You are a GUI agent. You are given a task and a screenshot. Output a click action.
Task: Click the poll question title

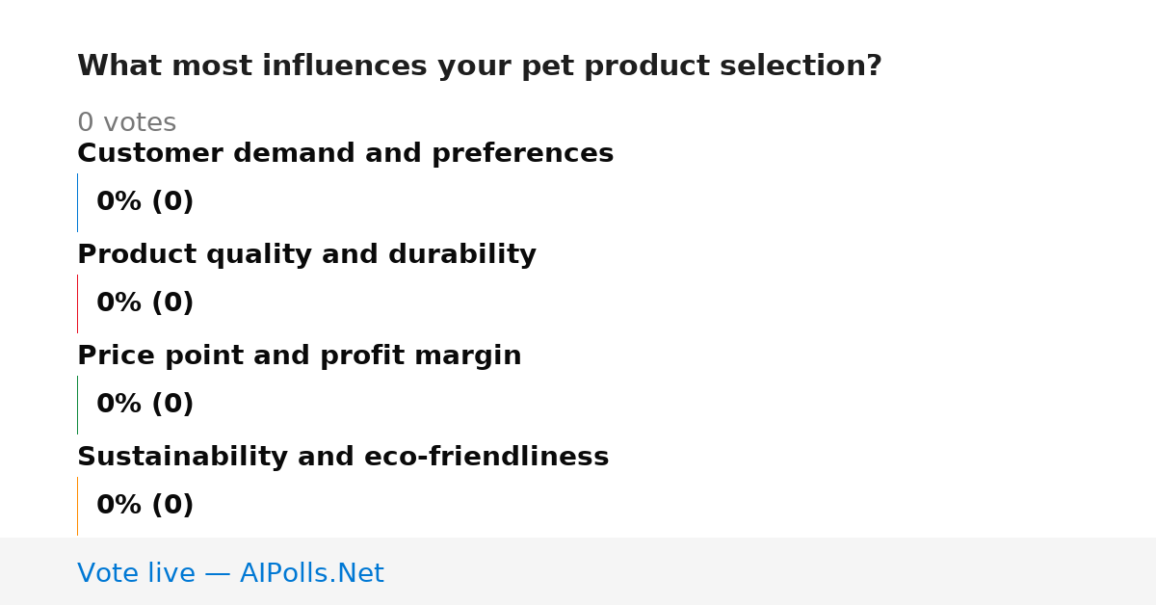(479, 66)
